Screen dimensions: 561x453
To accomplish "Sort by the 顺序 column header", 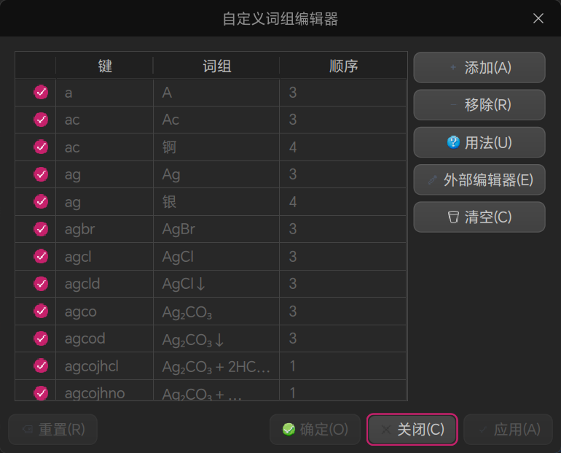I will (343, 66).
